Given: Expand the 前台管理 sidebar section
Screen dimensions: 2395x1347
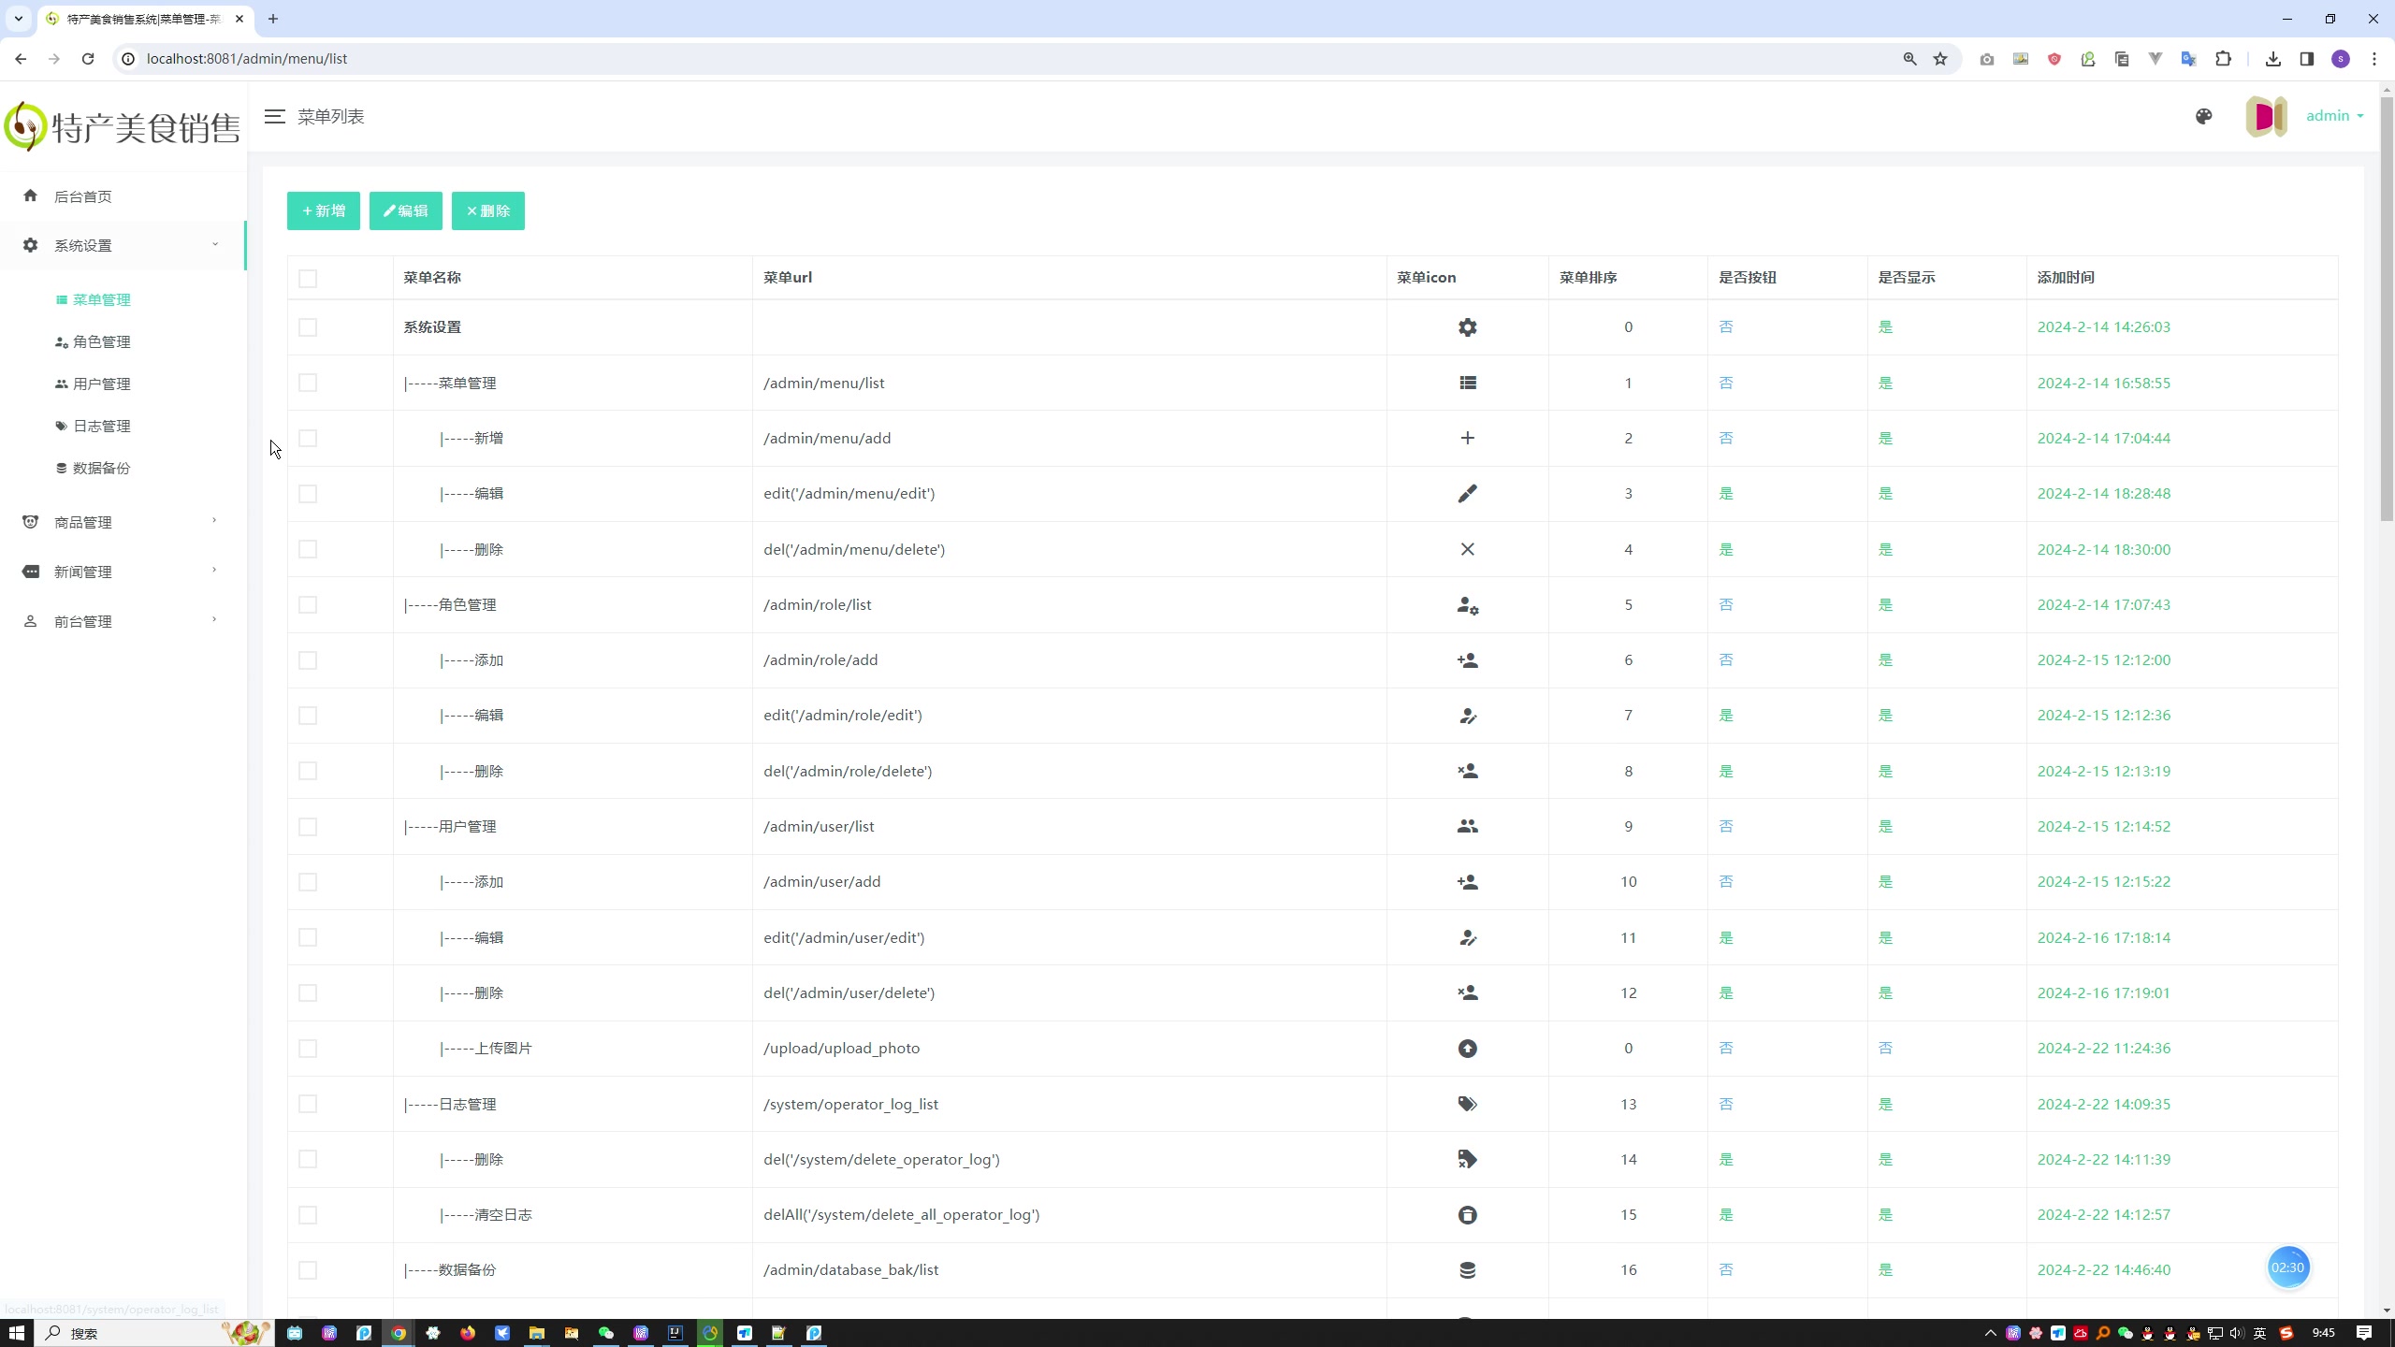Looking at the screenshot, I should coord(123,621).
